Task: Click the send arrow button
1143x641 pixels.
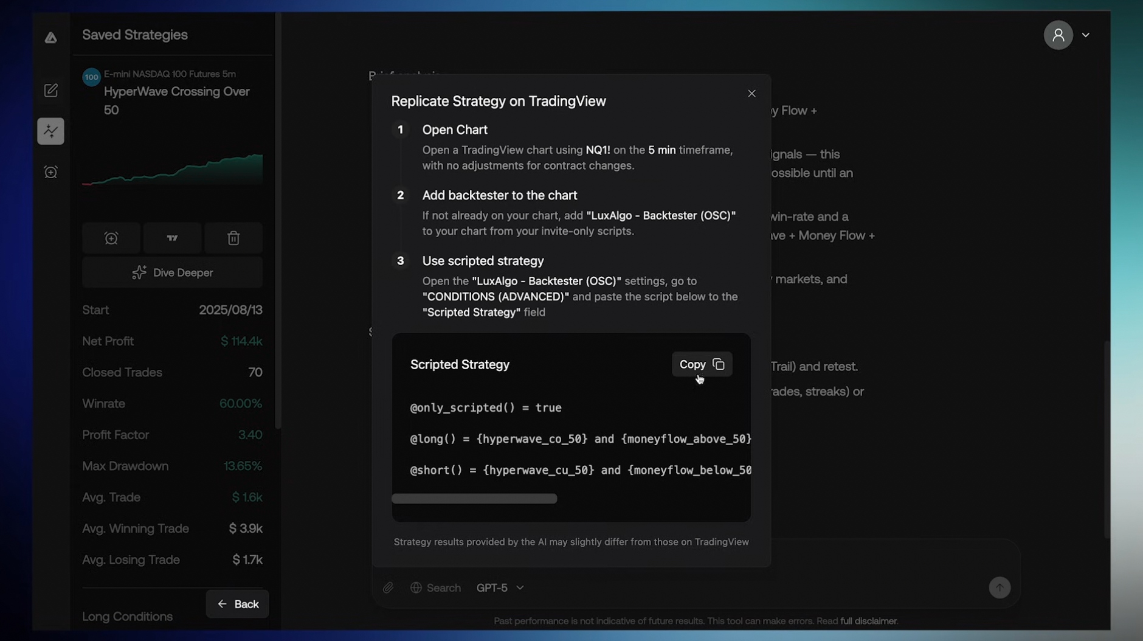Action: [1000, 587]
